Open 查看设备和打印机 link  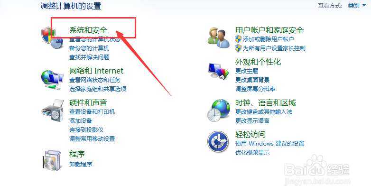pos(92,111)
